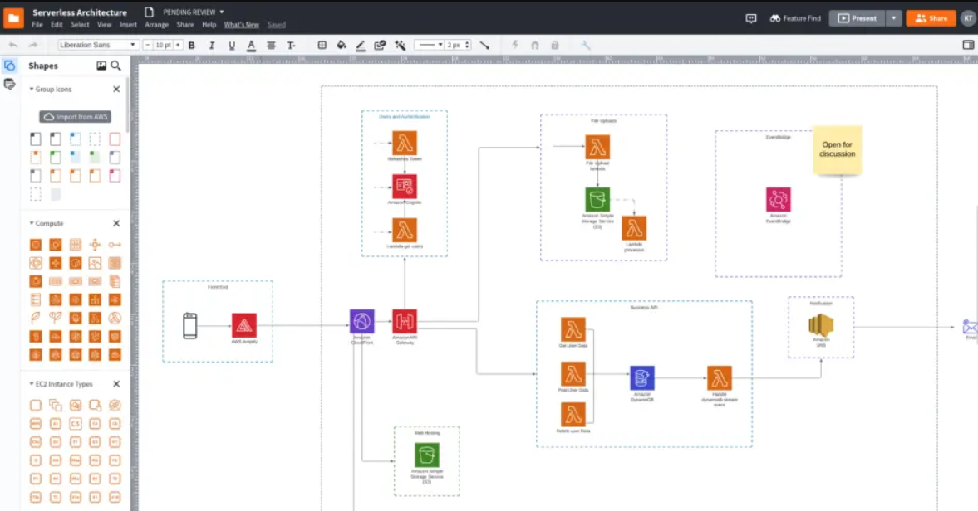Open the Insert menu

click(x=128, y=25)
